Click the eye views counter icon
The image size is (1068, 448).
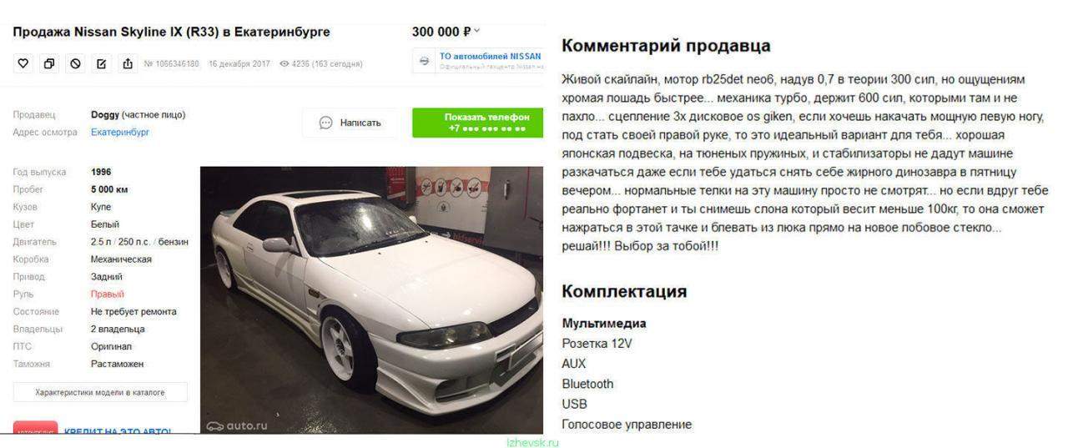tap(285, 63)
